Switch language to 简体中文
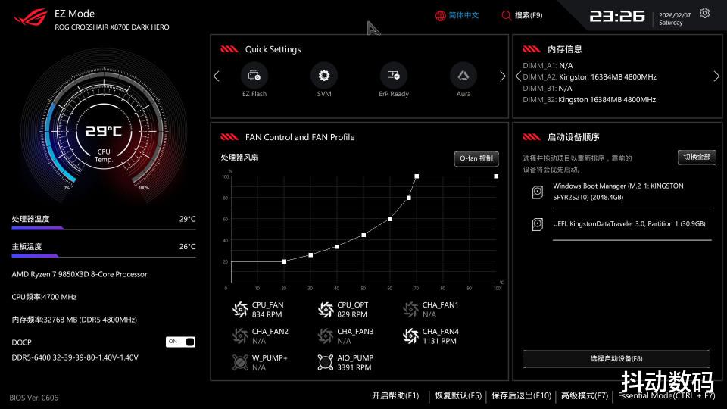Image resolution: width=727 pixels, height=409 pixels. tap(463, 16)
